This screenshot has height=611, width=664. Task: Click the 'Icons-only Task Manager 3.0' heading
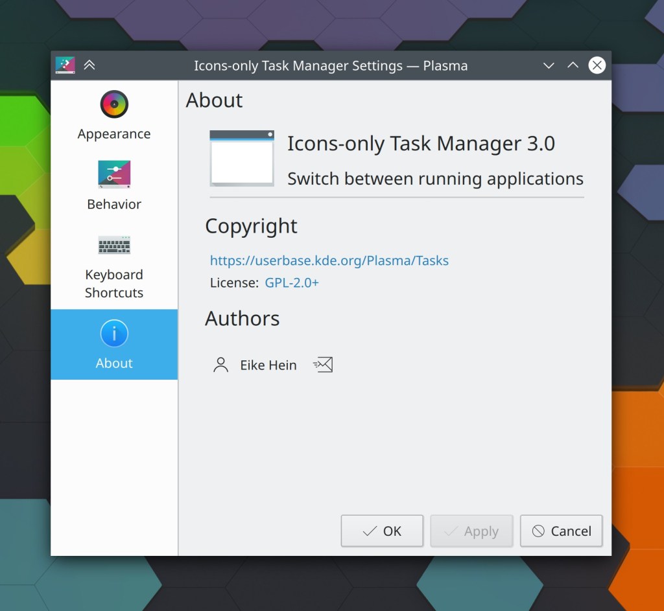(421, 144)
